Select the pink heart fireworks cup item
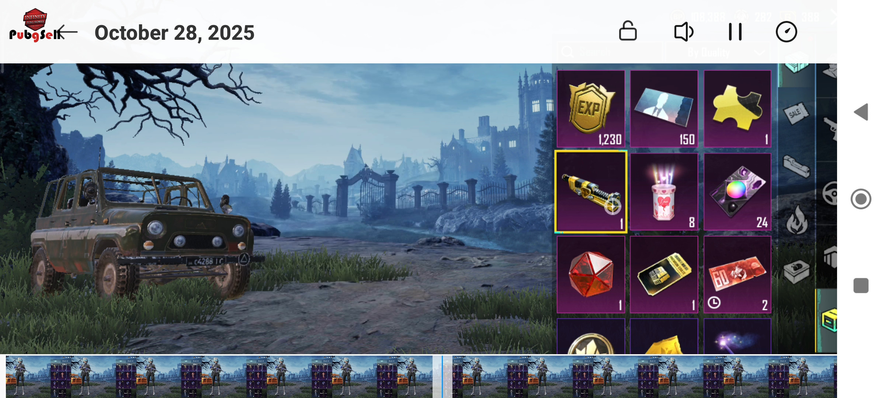 (x=664, y=192)
